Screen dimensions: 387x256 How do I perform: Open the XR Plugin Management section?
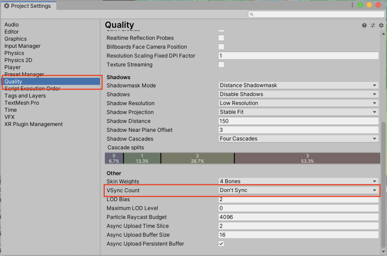(33, 124)
